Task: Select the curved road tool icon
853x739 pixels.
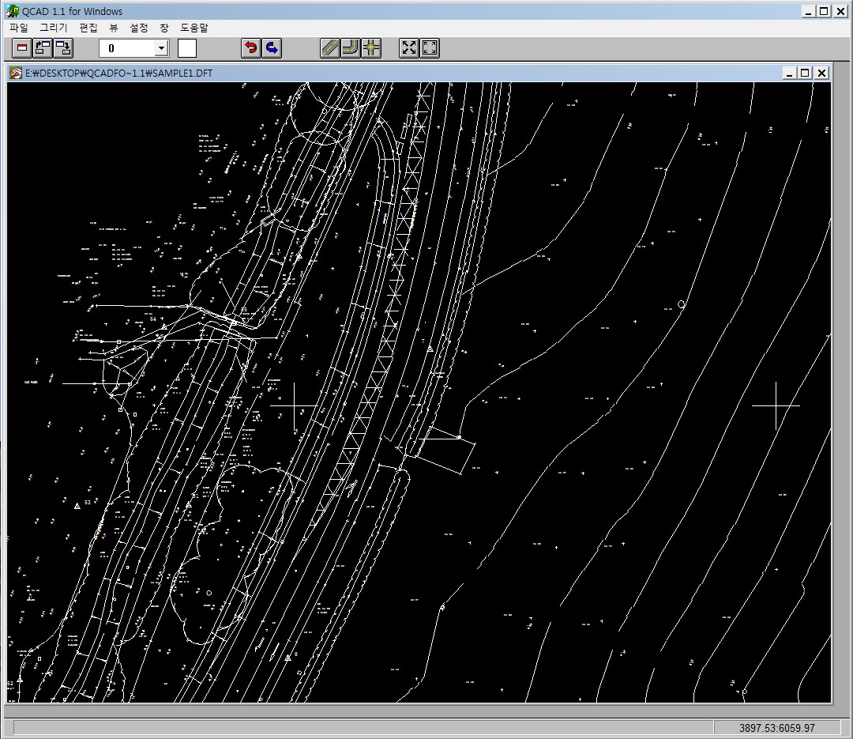Action: 351,48
